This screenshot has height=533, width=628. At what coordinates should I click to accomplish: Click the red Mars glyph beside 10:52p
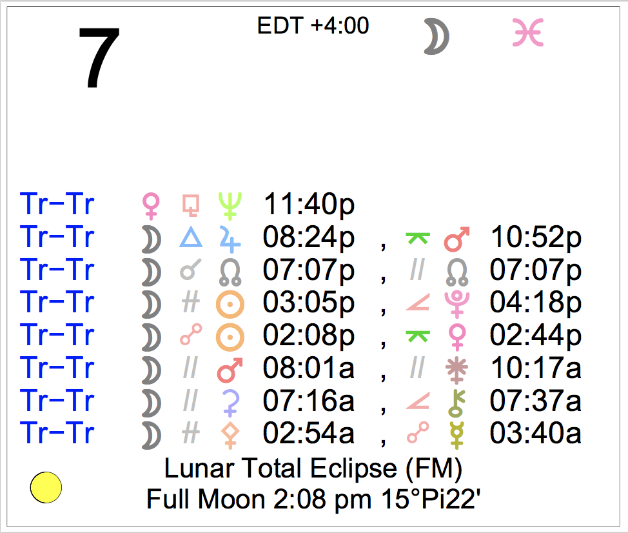(457, 237)
